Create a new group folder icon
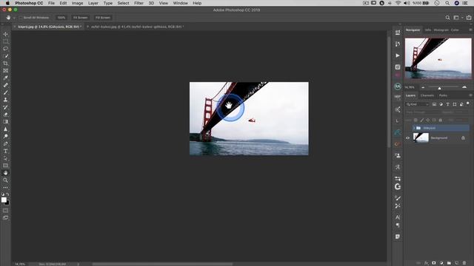The height and width of the screenshot is (266, 474). [x=449, y=263]
